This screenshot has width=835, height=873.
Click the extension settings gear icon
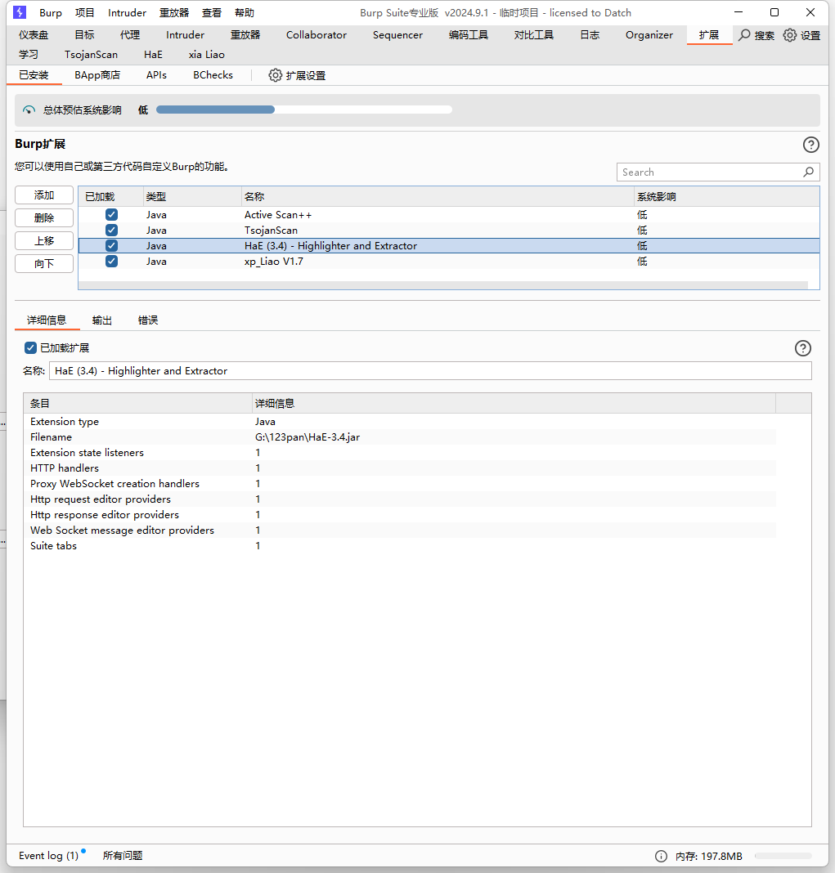pyautogui.click(x=276, y=75)
